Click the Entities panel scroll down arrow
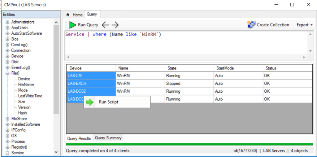Image resolution: width=317 pixels, height=157 pixels. point(56,152)
